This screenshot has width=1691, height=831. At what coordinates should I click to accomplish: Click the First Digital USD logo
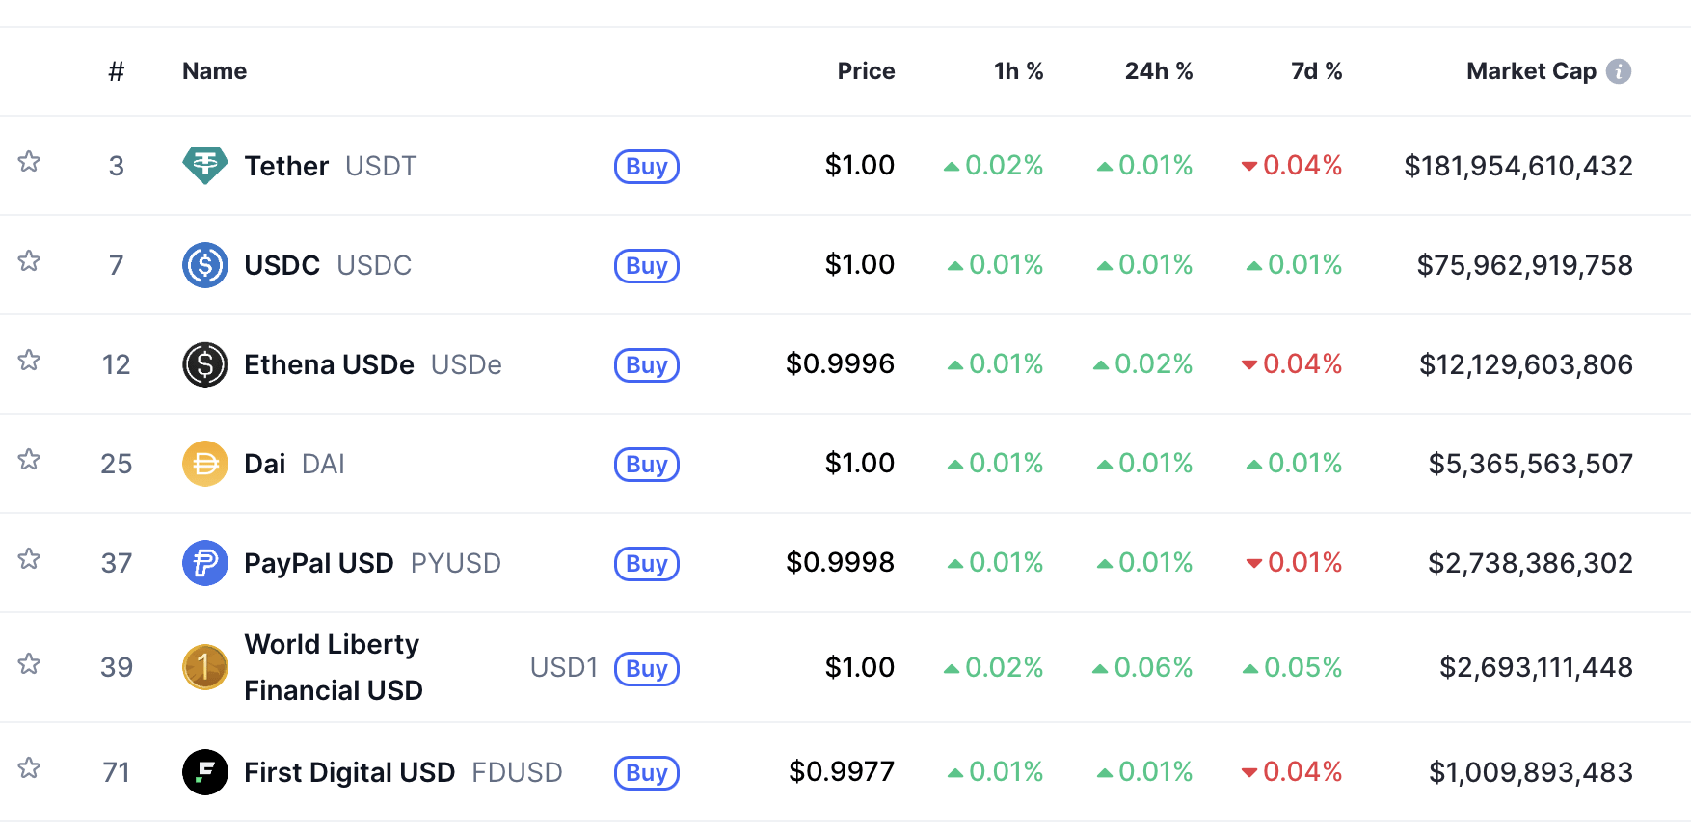(204, 772)
